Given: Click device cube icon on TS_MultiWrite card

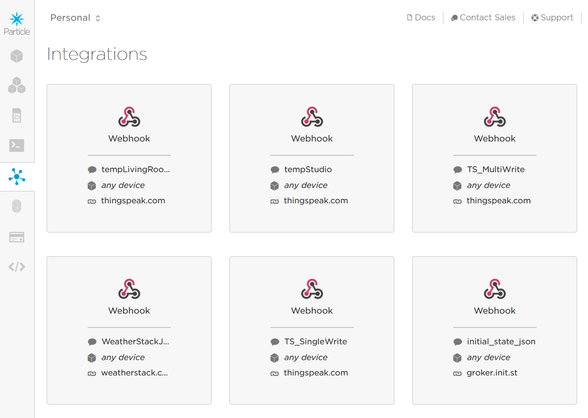Looking at the screenshot, I should [458, 186].
